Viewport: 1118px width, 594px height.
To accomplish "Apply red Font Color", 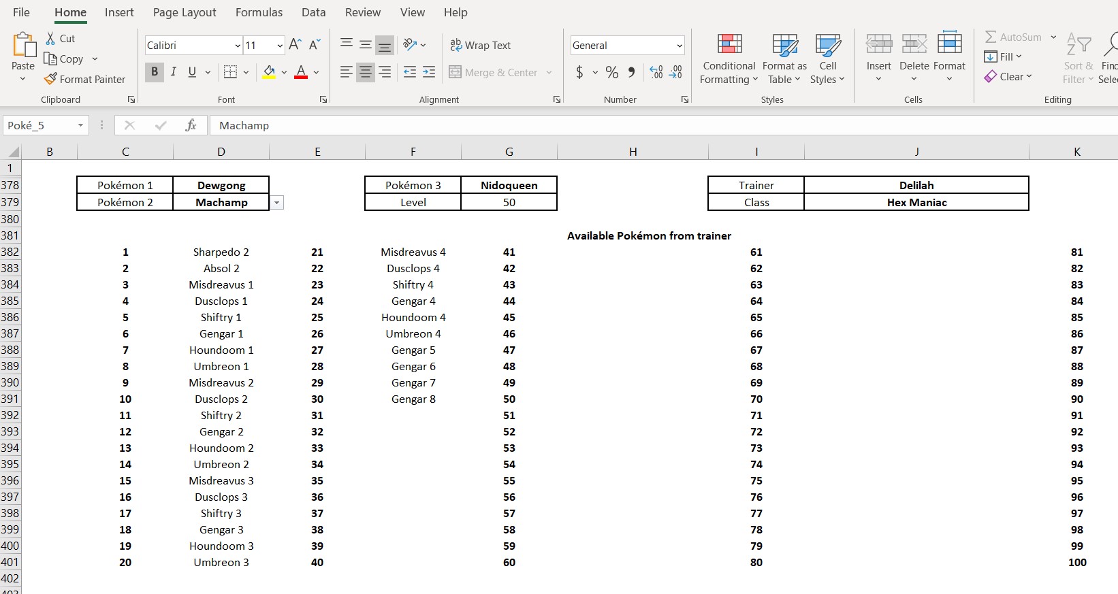I will [300, 71].
